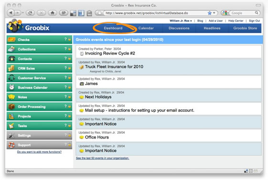This screenshot has width=268, height=181.
Task: Switch to the Headlines tab
Action: [x=212, y=28]
